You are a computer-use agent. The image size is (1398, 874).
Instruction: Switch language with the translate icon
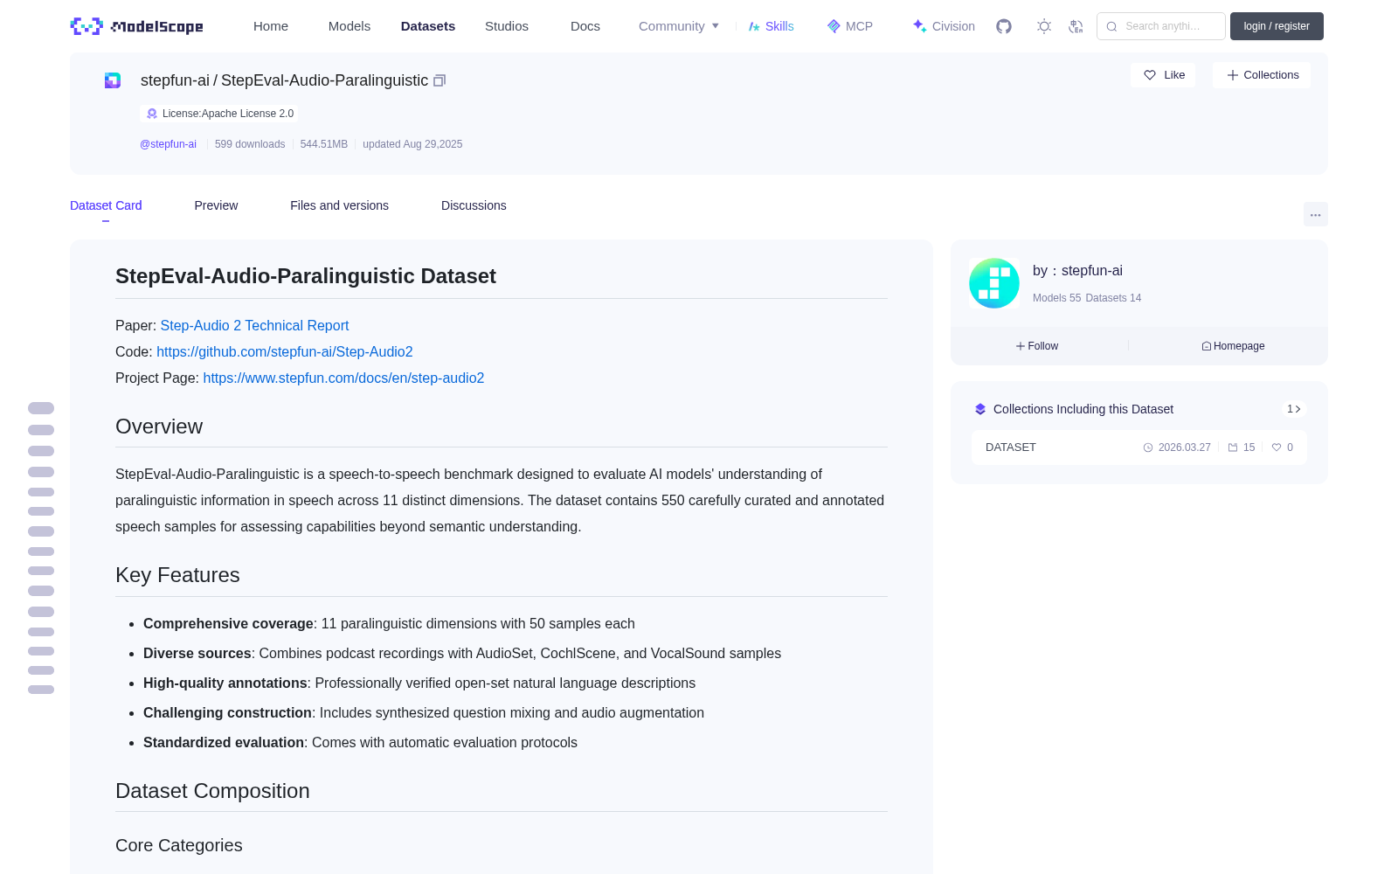[x=1076, y=26]
